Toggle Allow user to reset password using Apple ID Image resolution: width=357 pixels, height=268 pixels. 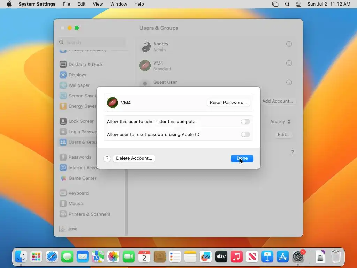tap(245, 135)
